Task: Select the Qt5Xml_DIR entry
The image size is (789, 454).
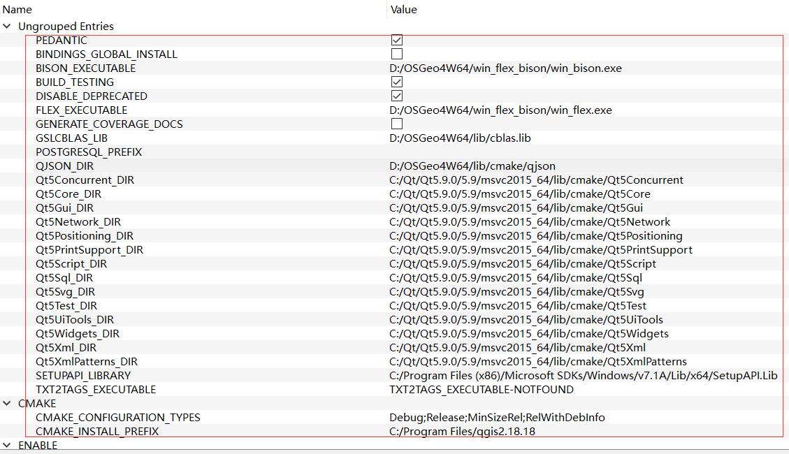Action: point(66,347)
